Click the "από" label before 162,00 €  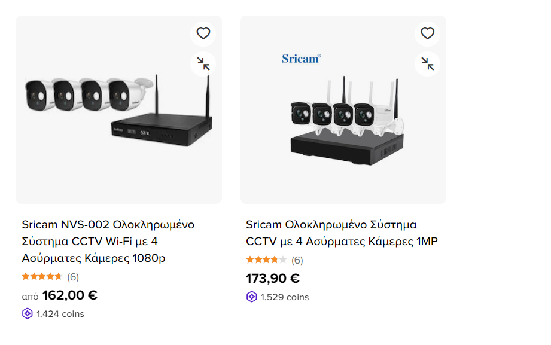30,297
